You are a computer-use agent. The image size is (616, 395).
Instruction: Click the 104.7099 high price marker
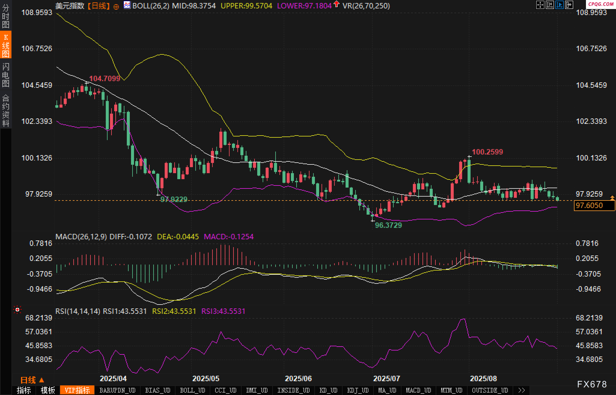105,79
